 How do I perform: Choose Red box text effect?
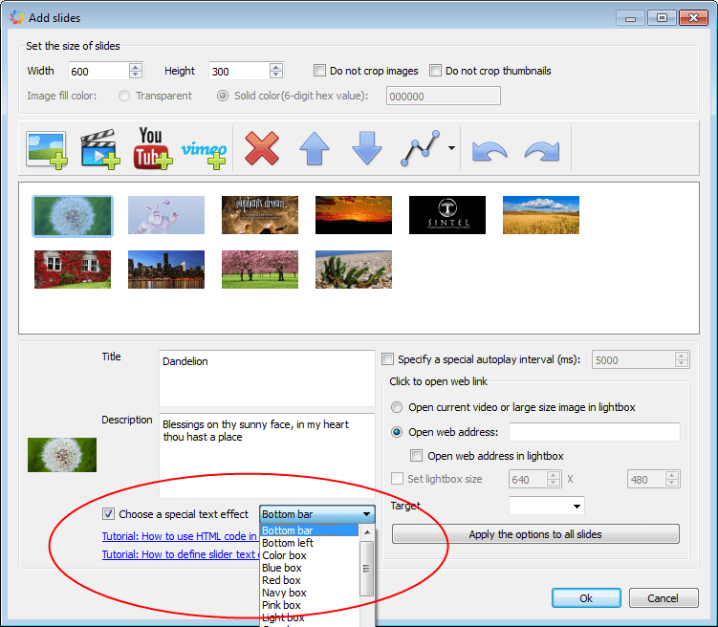click(309, 580)
